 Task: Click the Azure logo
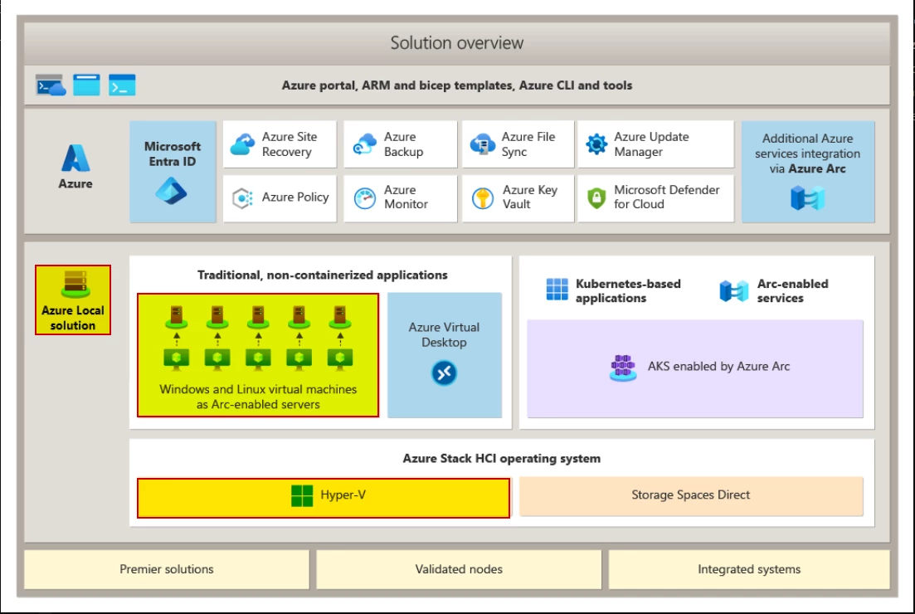click(75, 158)
